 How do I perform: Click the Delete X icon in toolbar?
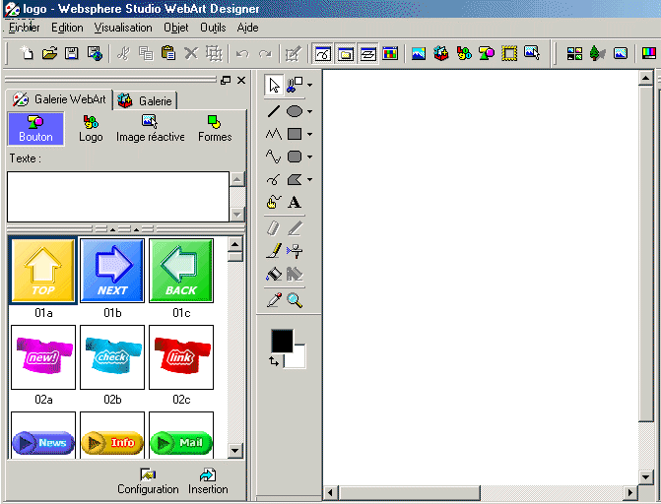point(191,53)
